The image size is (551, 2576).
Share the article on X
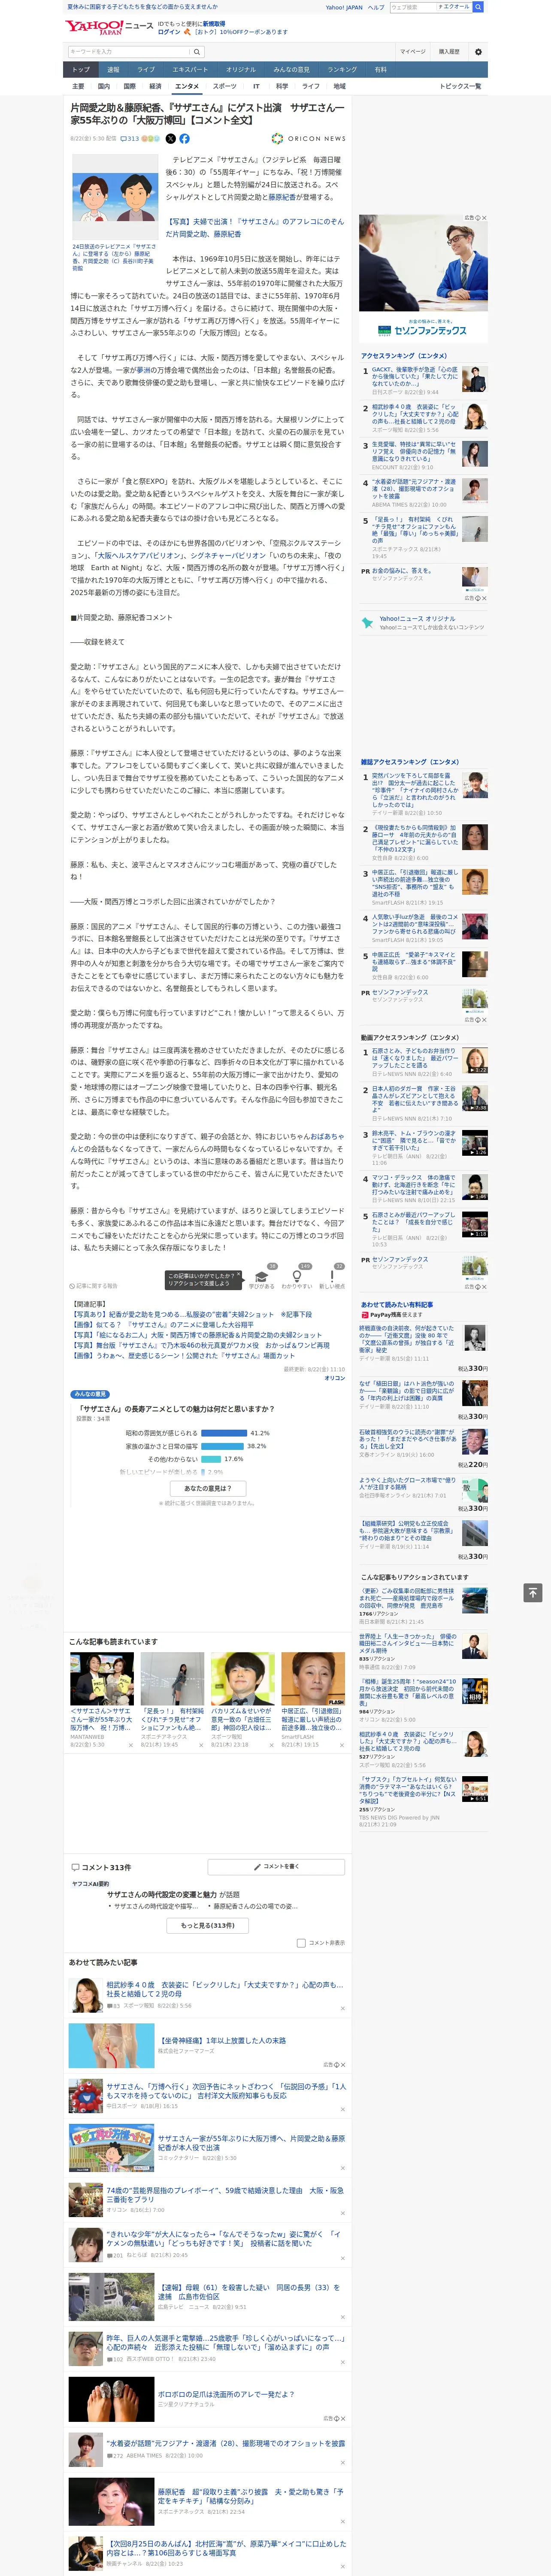coord(170,139)
